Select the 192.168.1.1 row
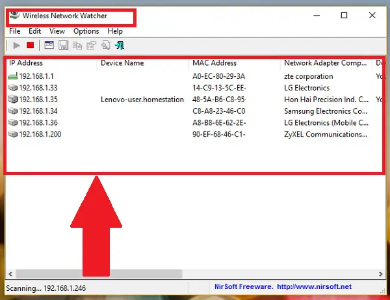Image resolution: width=390 pixels, height=300 pixels. click(x=194, y=76)
